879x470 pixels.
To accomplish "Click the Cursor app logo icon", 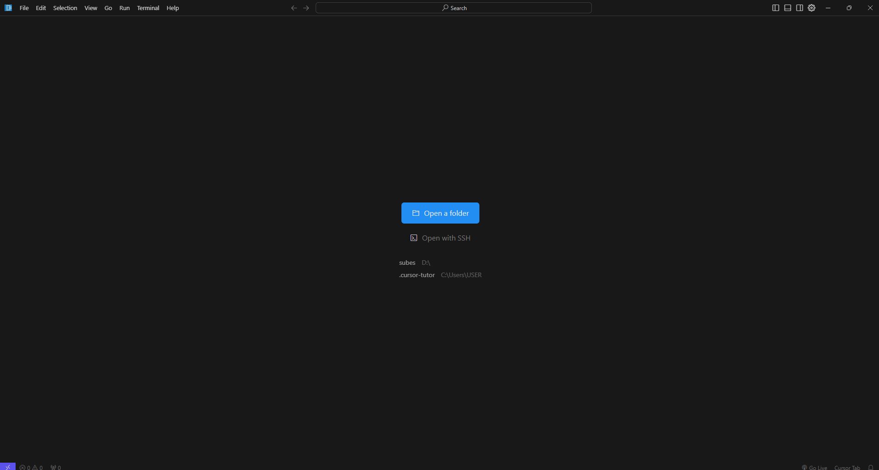I will click(x=8, y=8).
